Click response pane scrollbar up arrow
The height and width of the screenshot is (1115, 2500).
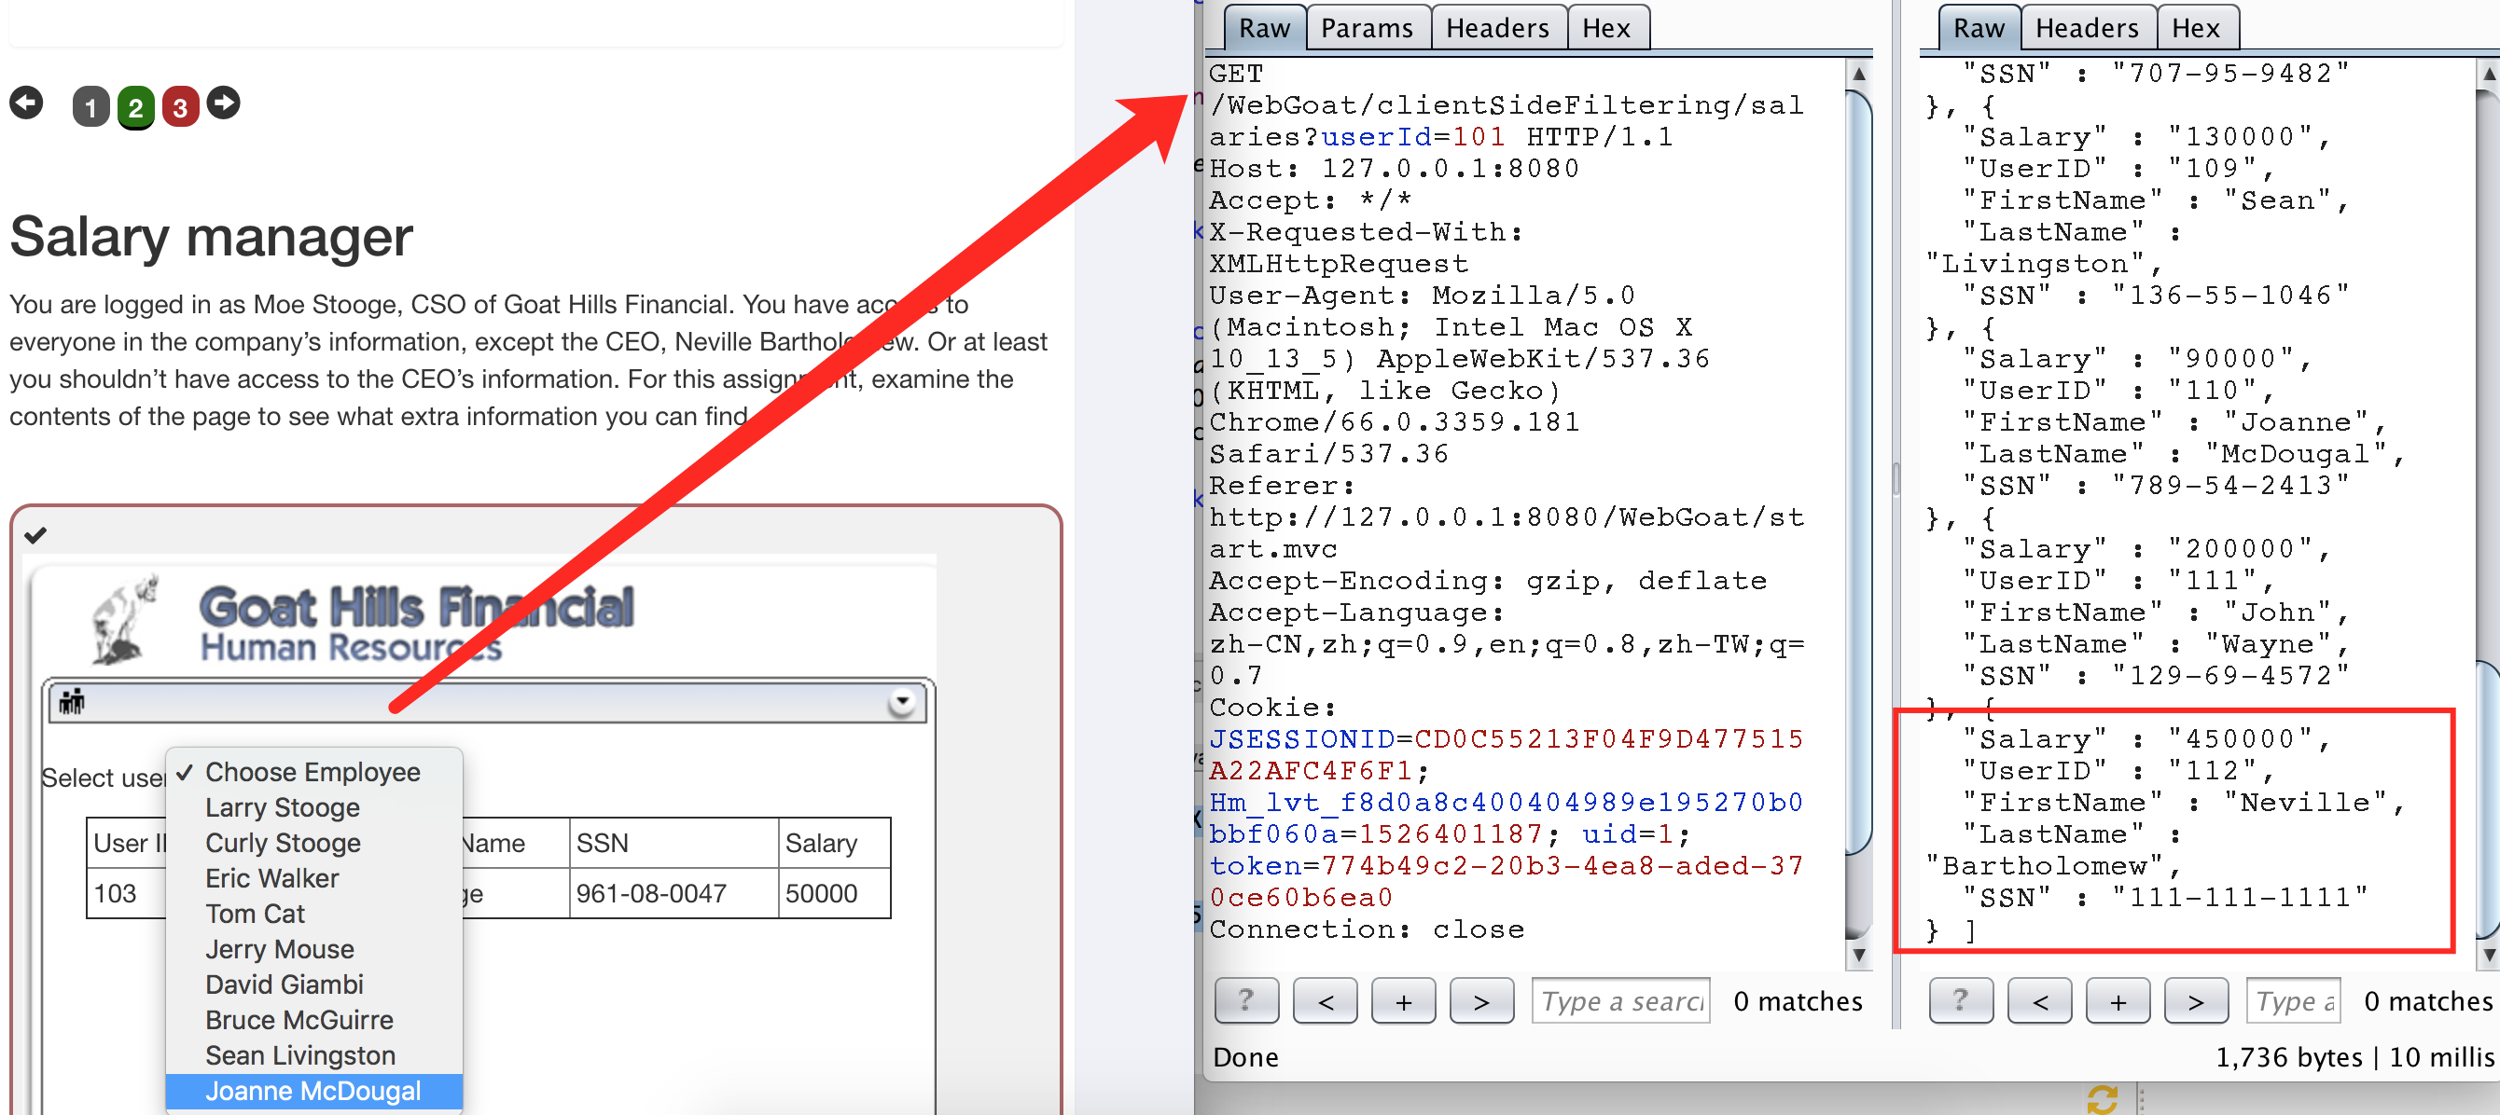[2490, 74]
